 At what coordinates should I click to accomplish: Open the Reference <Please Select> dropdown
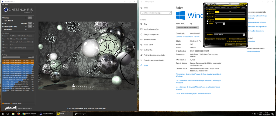pyautogui.click(x=229, y=35)
